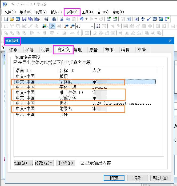Select the 版本 5.20 row
This screenshot has height=186, width=177.
click(85, 103)
